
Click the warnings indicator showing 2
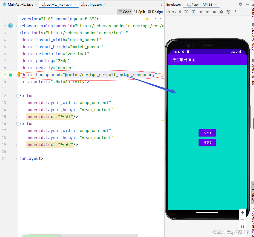(x=149, y=19)
